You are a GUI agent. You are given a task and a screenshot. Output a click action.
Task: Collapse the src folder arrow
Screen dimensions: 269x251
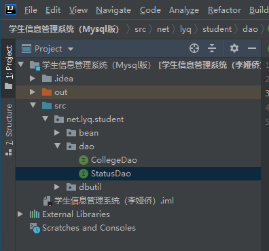[x=33, y=105]
